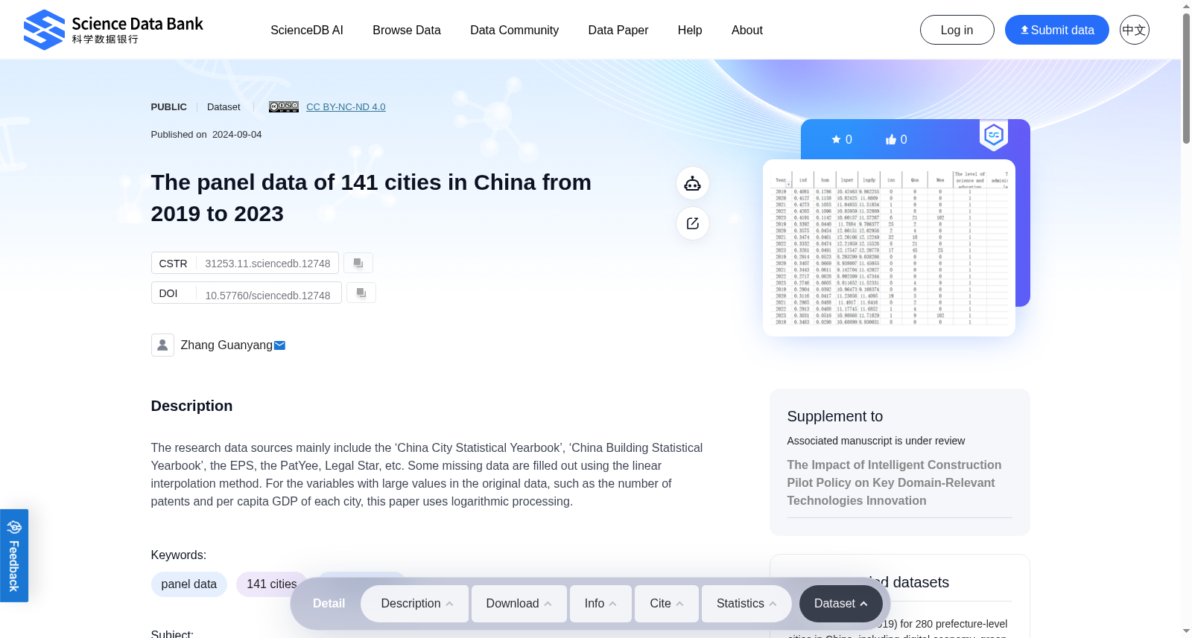Open ScienceDB AI menu
The image size is (1192, 638).
click(307, 30)
